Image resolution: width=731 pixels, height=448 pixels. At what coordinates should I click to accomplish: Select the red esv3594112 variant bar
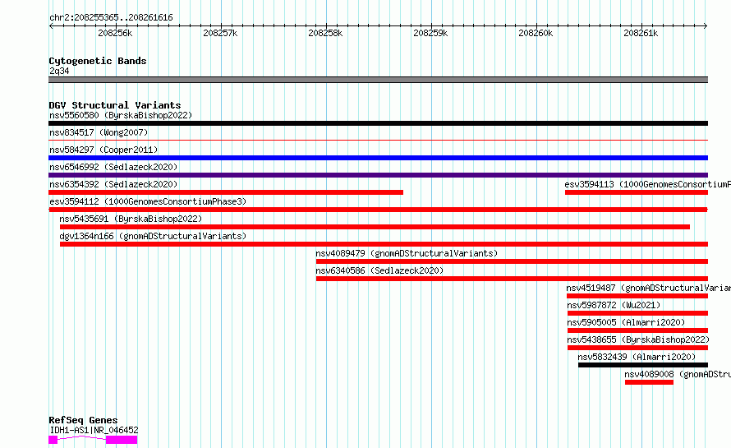378,210
